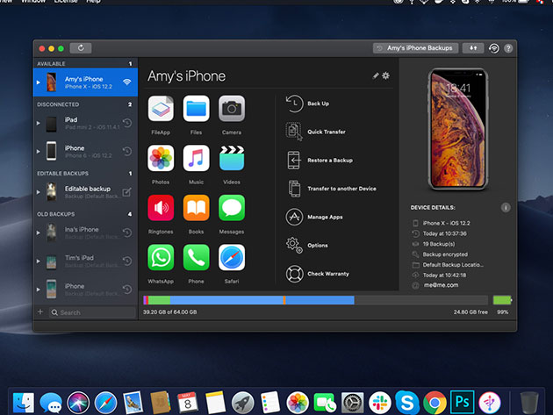553x415 pixels.
Task: Open the Videos app icon
Action: tap(232, 158)
